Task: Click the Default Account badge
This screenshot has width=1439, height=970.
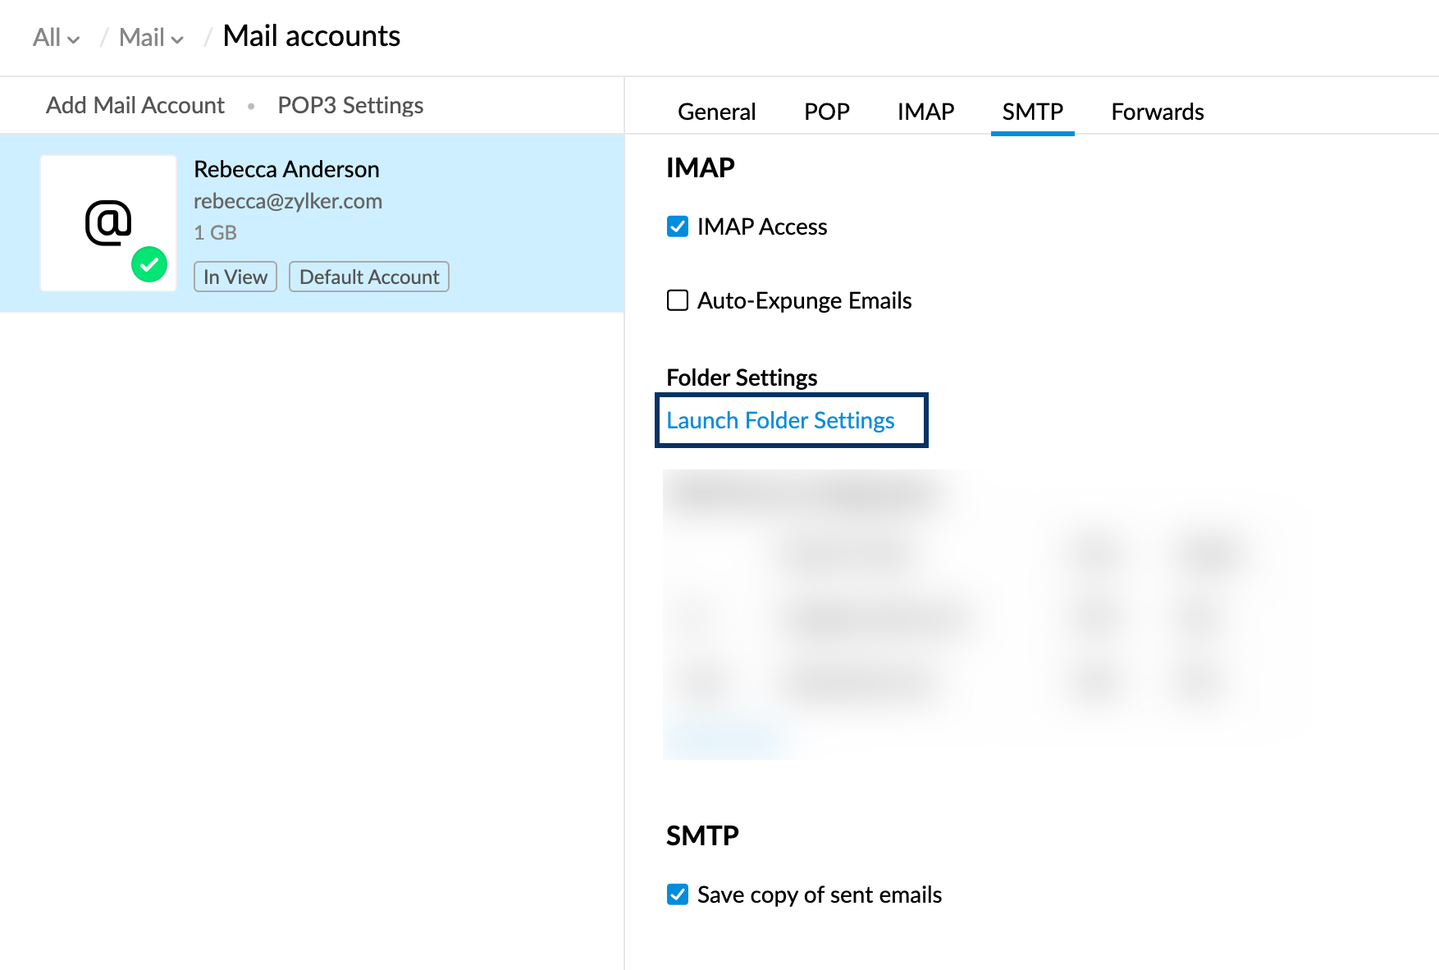Action: [368, 277]
